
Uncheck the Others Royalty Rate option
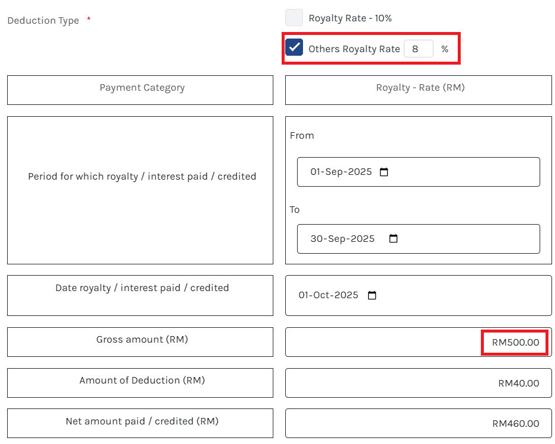tap(294, 47)
